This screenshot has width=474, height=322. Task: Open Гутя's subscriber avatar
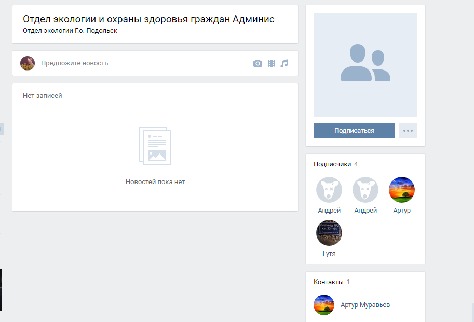click(x=329, y=233)
